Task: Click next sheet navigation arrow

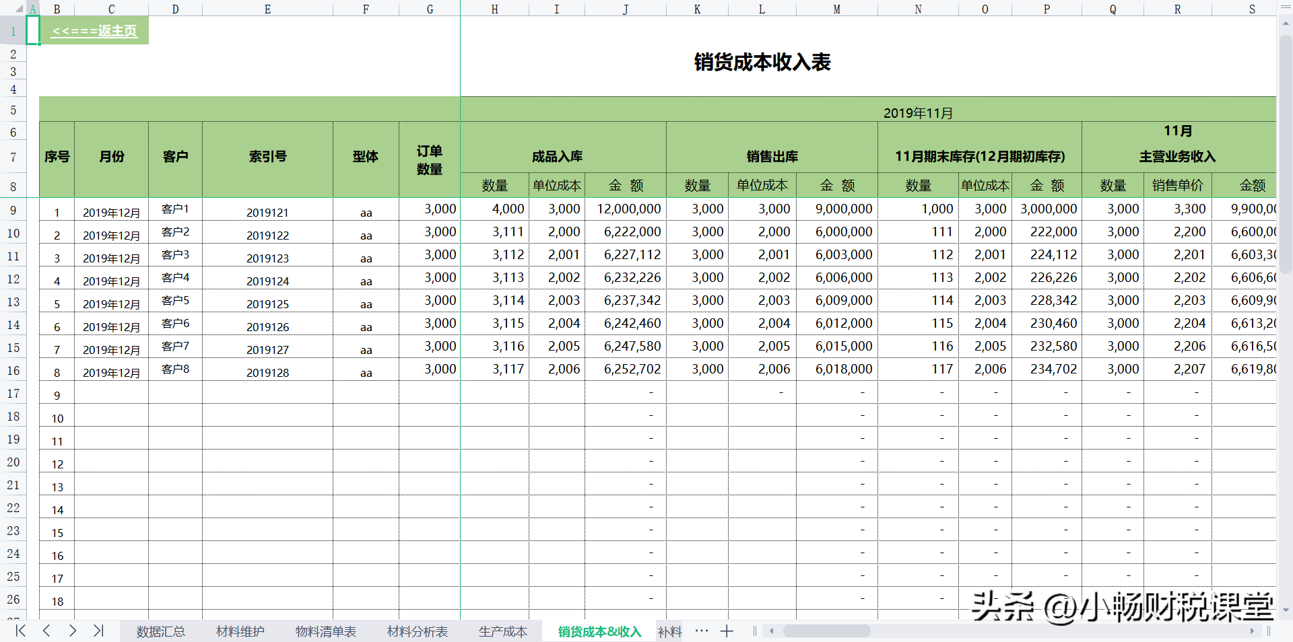Action: [72, 631]
